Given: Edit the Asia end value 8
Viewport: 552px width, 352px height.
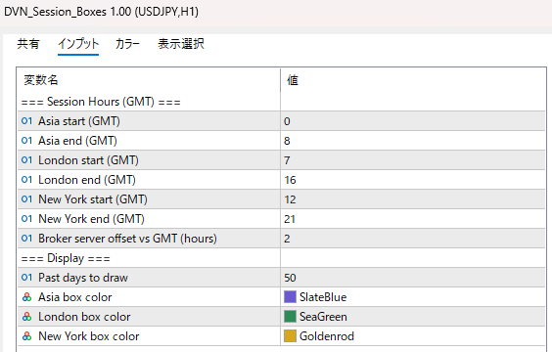Looking at the screenshot, I should point(413,141).
